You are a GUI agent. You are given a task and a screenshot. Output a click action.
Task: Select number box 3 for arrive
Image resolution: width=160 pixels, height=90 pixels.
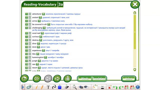26,21
